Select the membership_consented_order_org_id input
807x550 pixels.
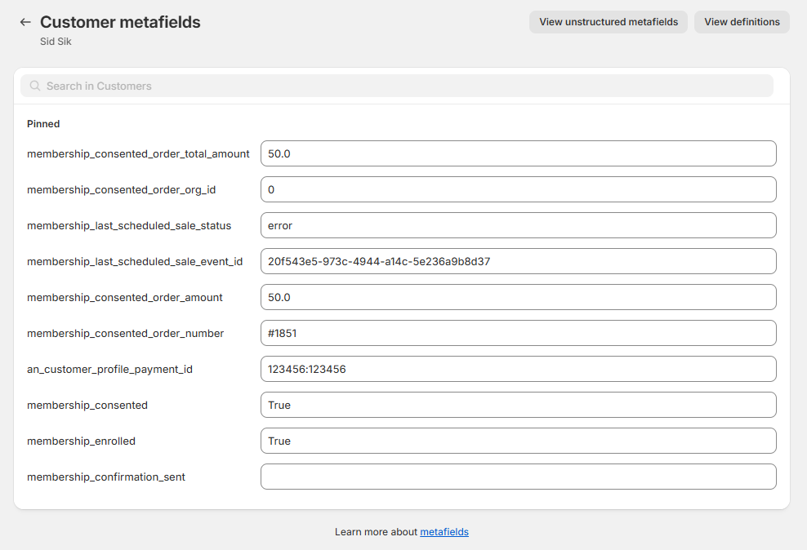pos(518,189)
